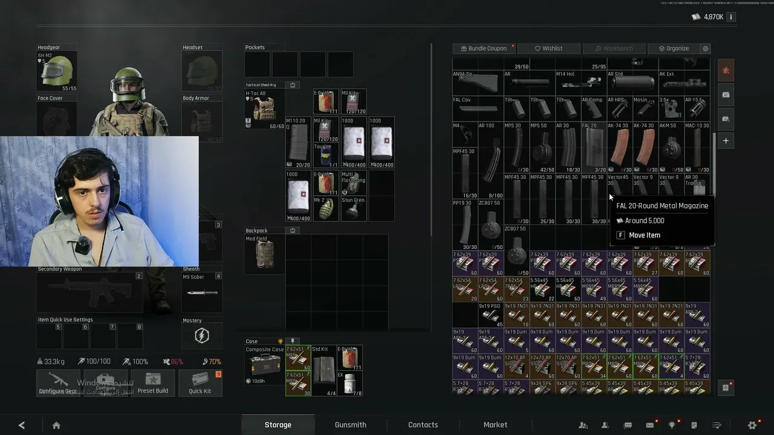Open the trophy achievements icon
Screen dimensions: 774x435
[x=672, y=425]
